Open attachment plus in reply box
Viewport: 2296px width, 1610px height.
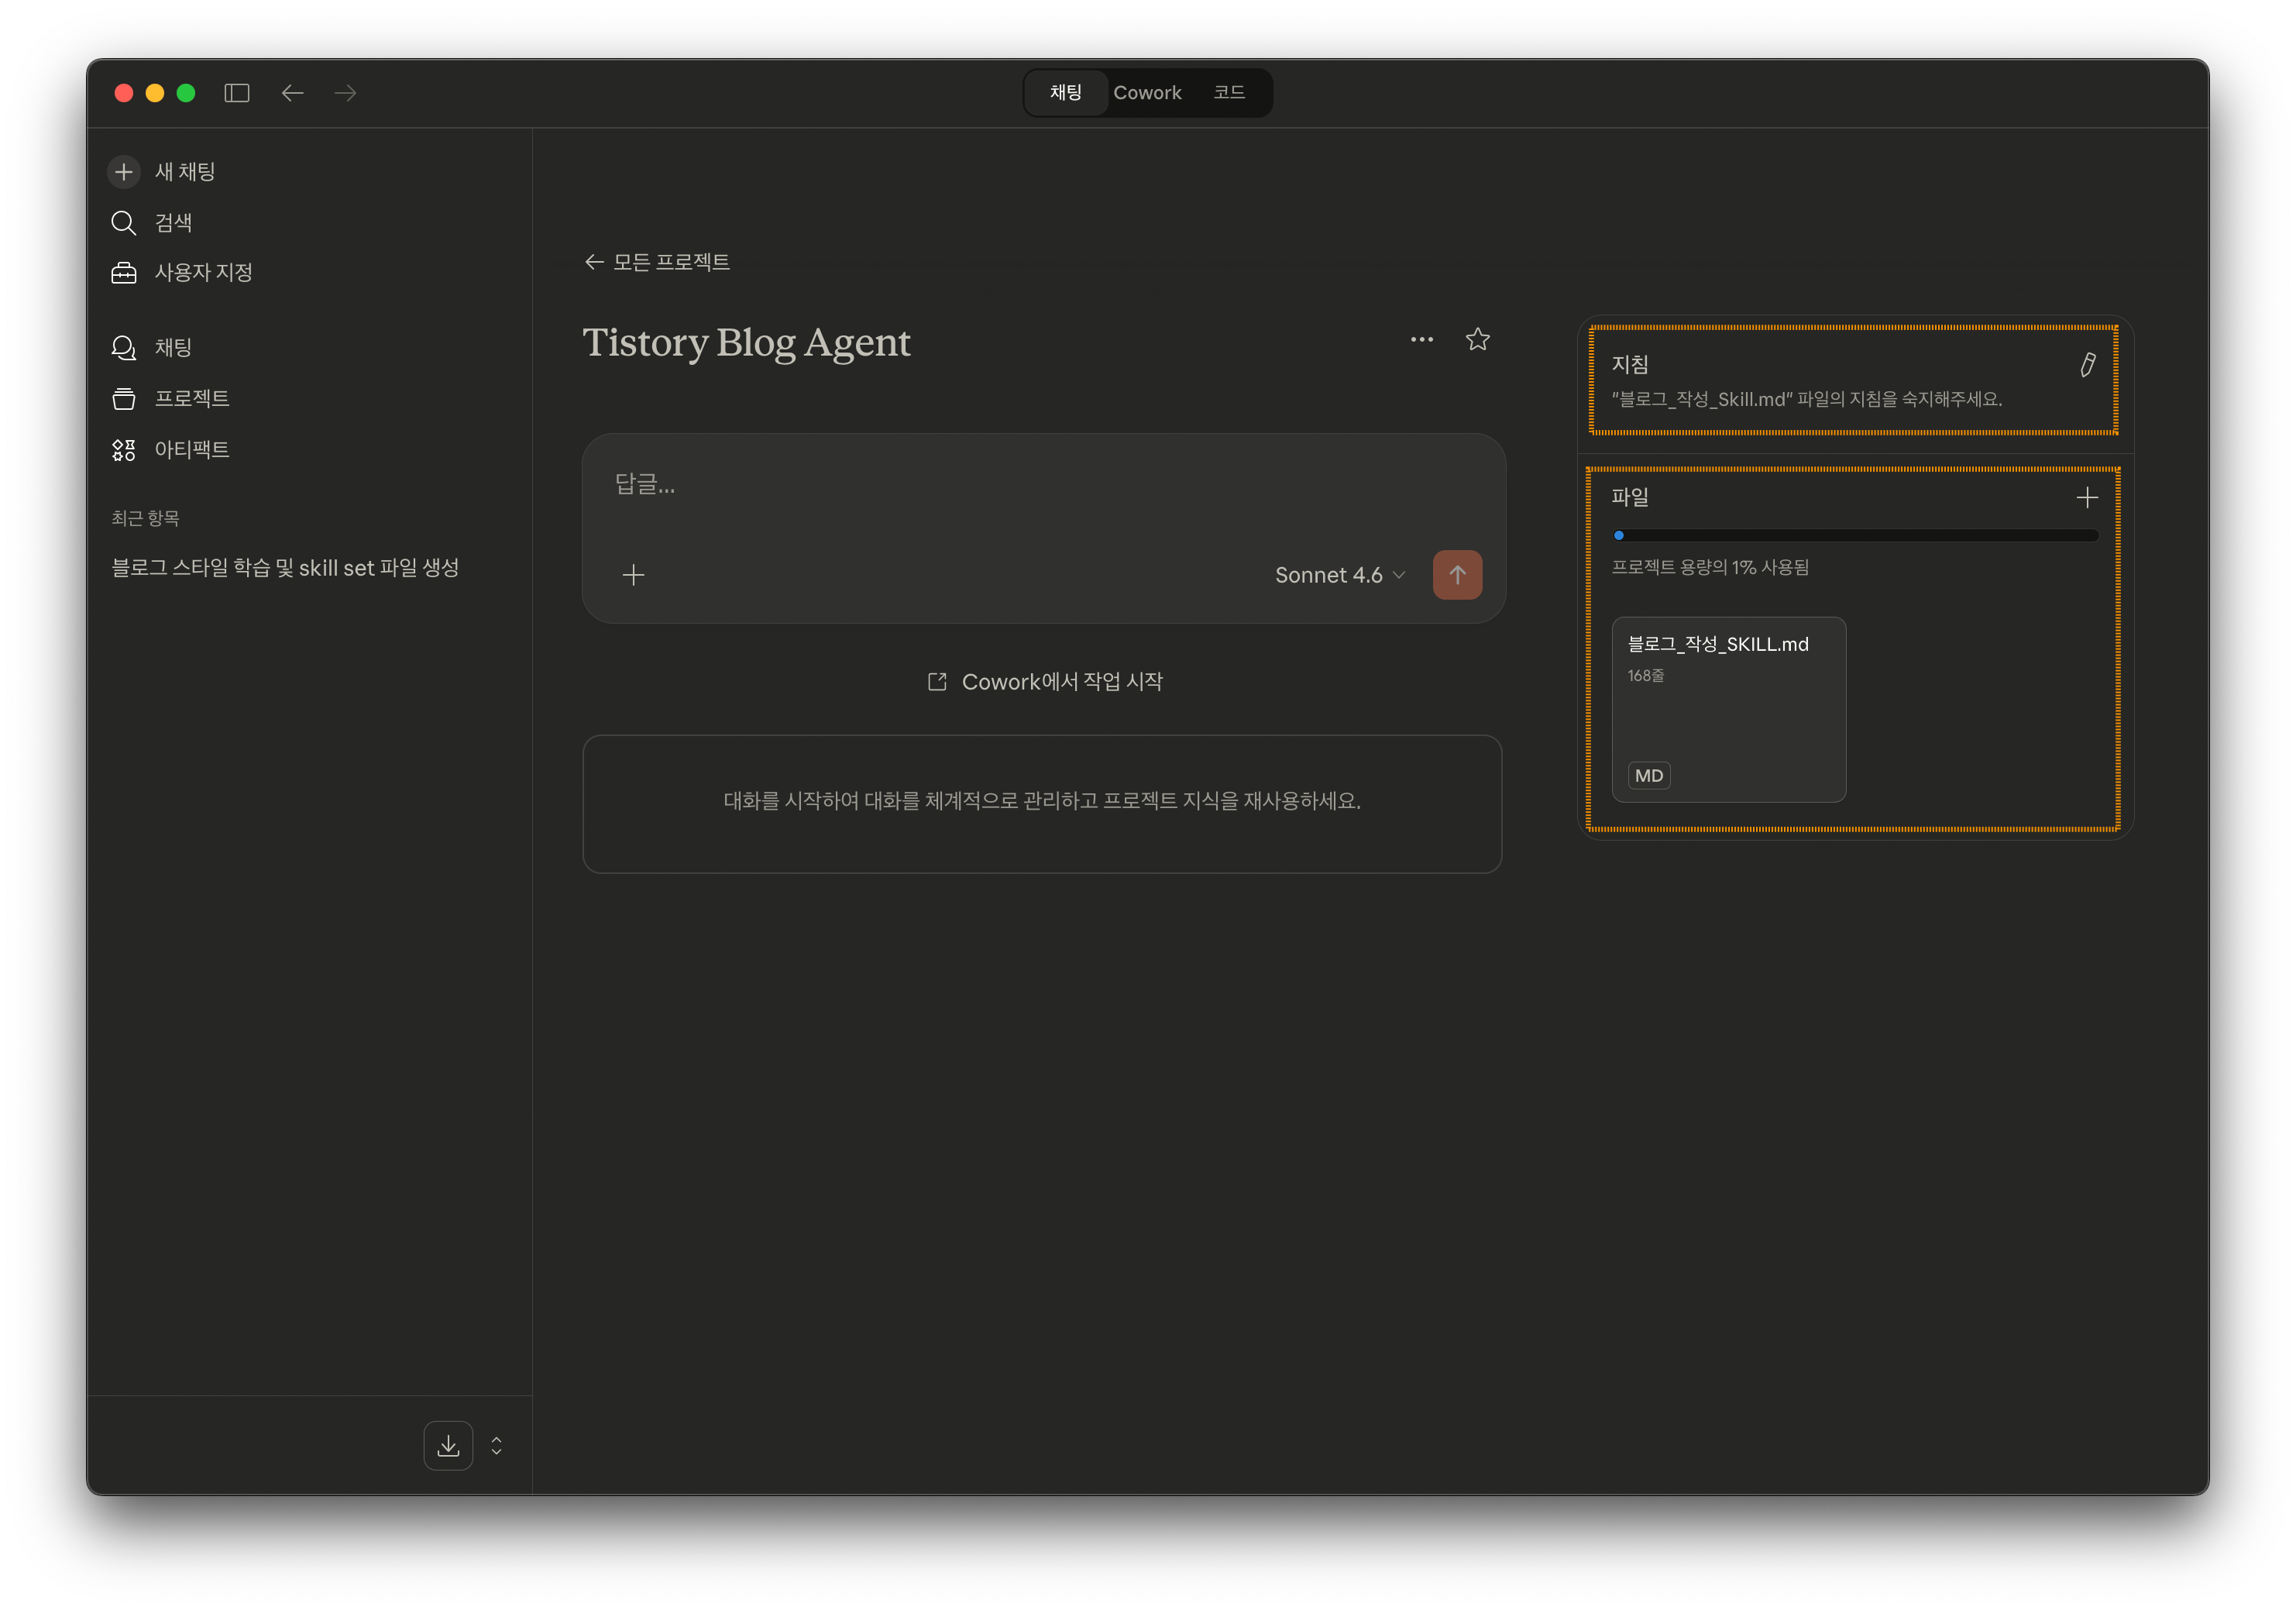pyautogui.click(x=633, y=575)
